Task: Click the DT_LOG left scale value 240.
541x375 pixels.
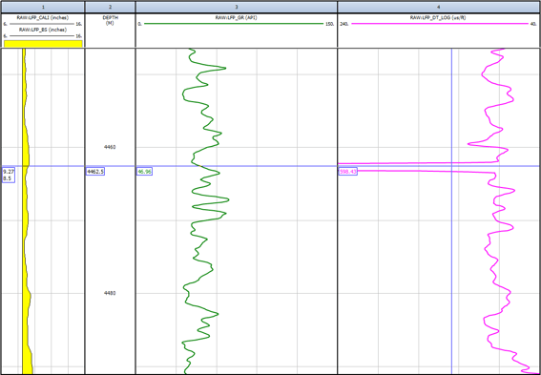Action: pyautogui.click(x=343, y=24)
